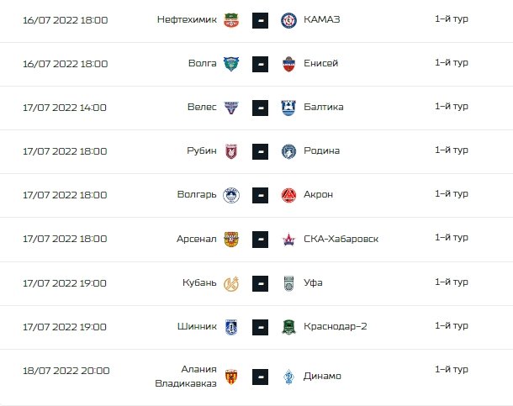The image size is (513, 406).
Task: Click the Нефтехимик club logo
Action: (x=231, y=20)
